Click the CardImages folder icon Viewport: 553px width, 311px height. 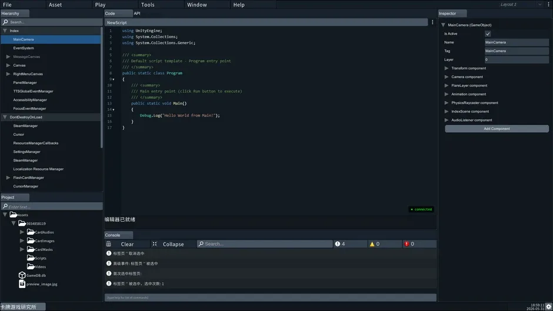pyautogui.click(x=31, y=240)
